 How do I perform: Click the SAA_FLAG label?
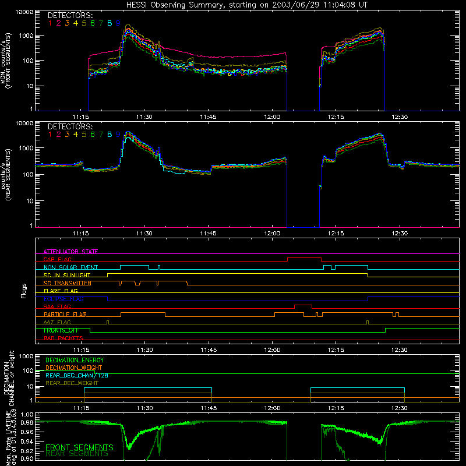click(57, 307)
